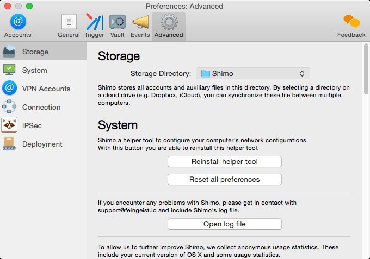The height and width of the screenshot is (259, 370).
Task: Open the Trigger preferences icon
Action: pos(94,22)
